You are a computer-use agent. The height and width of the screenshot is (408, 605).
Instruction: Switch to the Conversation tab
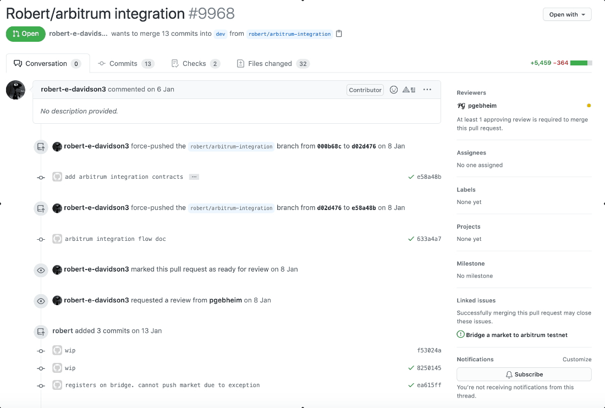[48, 63]
